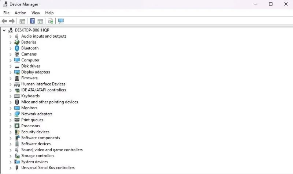Click the Back arrow toolbar icon
This screenshot has height=174, width=293.
tap(4, 21)
